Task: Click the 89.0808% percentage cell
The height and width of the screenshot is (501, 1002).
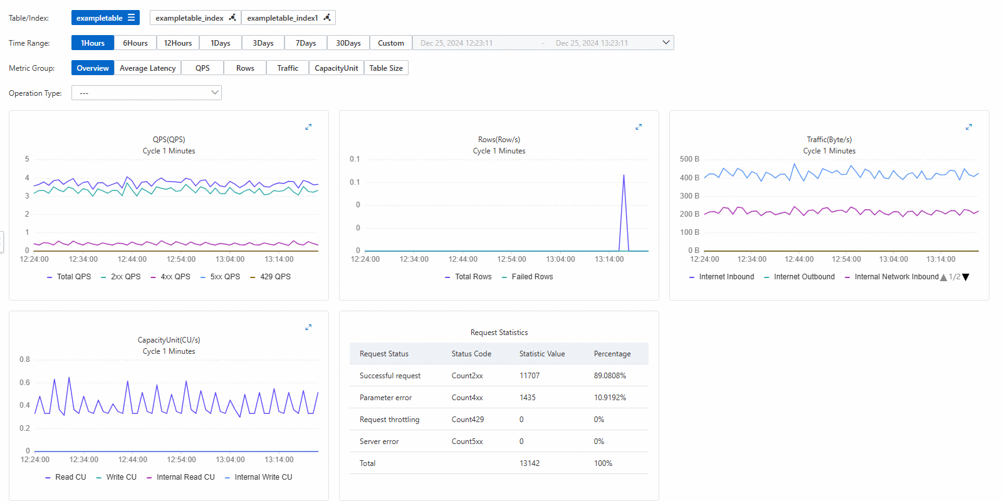Action: [610, 376]
